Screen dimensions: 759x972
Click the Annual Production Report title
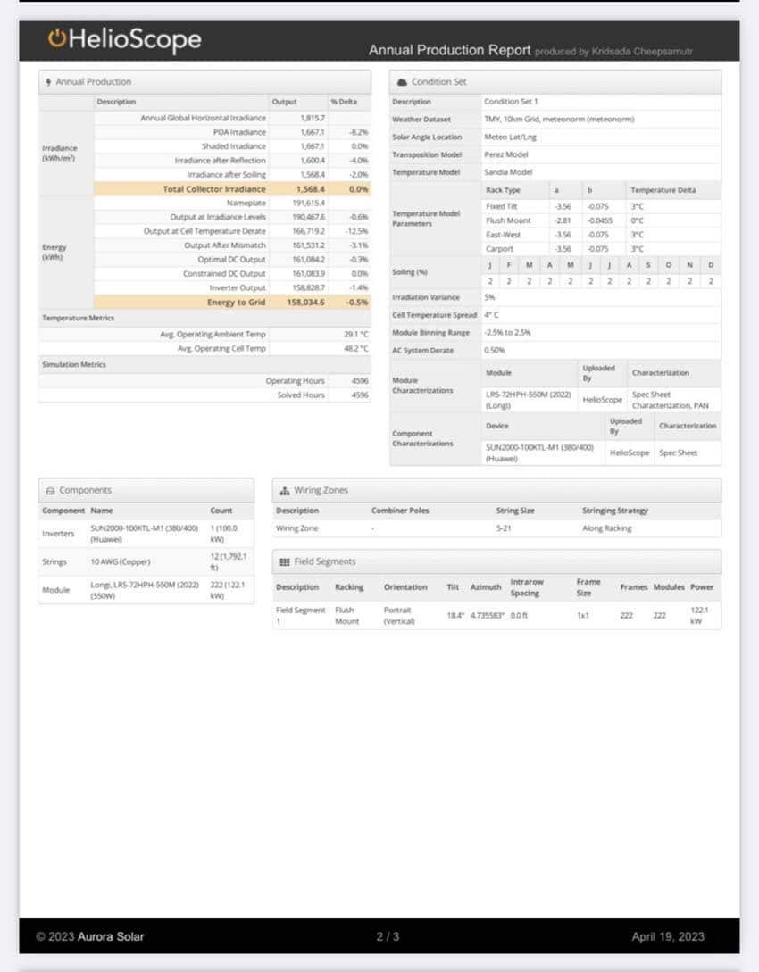pyautogui.click(x=449, y=50)
